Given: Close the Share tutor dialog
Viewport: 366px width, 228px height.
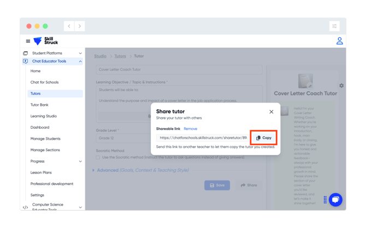Looking at the screenshot, I should pyautogui.click(x=271, y=112).
